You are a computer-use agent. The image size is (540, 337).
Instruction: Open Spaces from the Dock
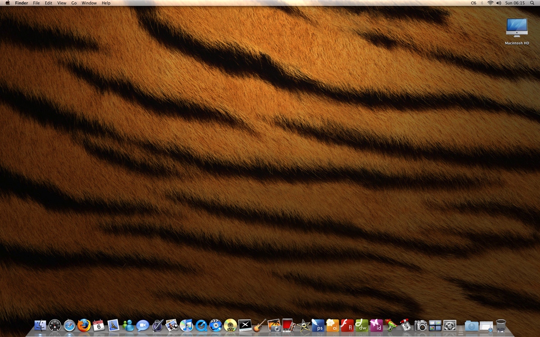point(435,325)
